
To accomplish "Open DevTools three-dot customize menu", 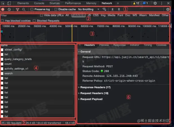I will 162,3.
